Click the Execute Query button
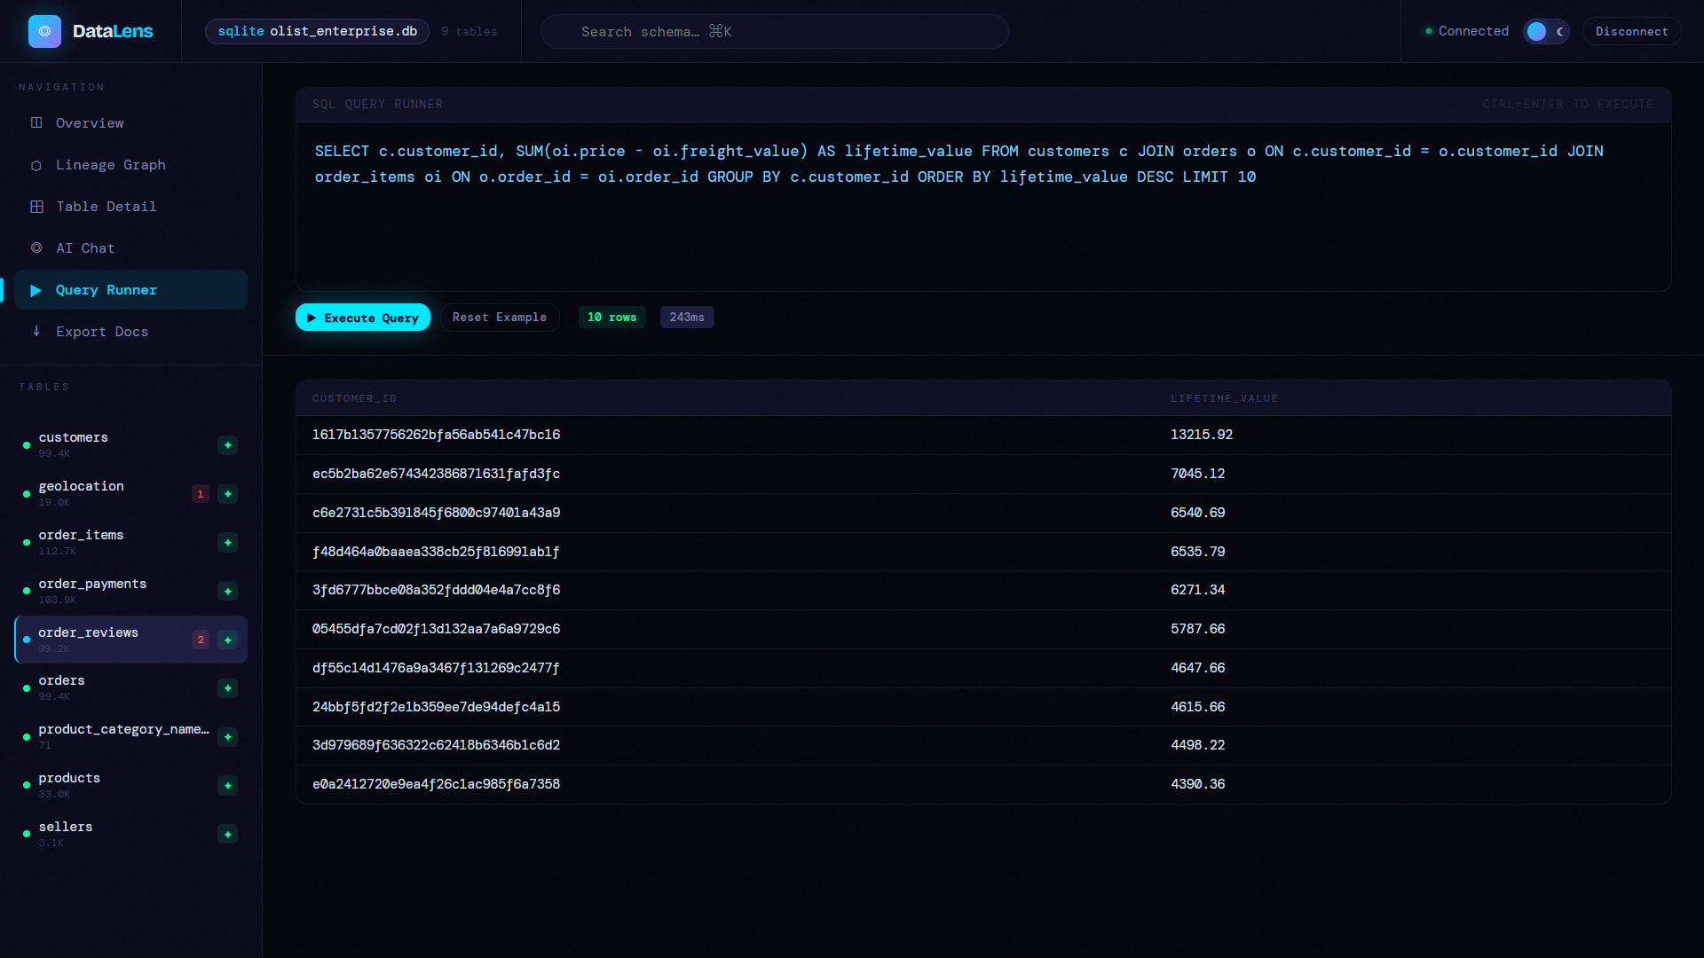This screenshot has height=958, width=1704. 363,318
